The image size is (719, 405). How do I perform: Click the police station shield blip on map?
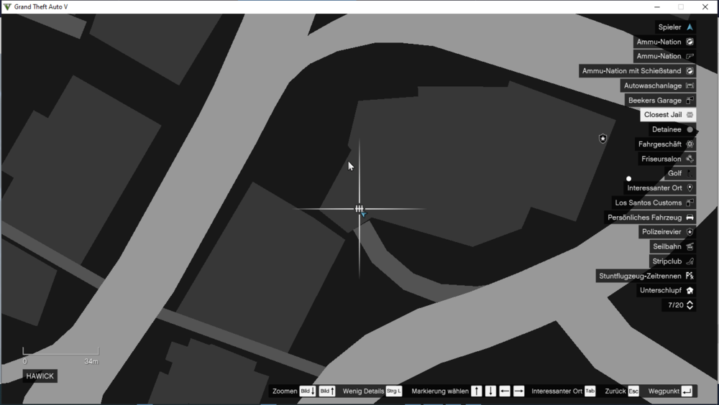603,139
